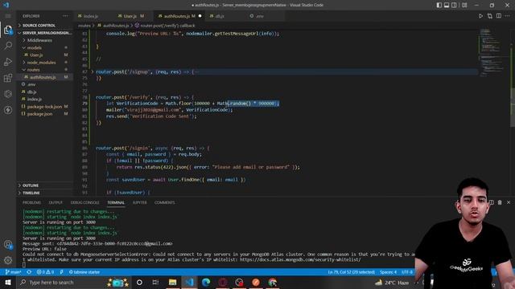Viewport: 515px width, 289px height.
Task: Open File Explorer from the taskbar
Action: click(x=172, y=282)
